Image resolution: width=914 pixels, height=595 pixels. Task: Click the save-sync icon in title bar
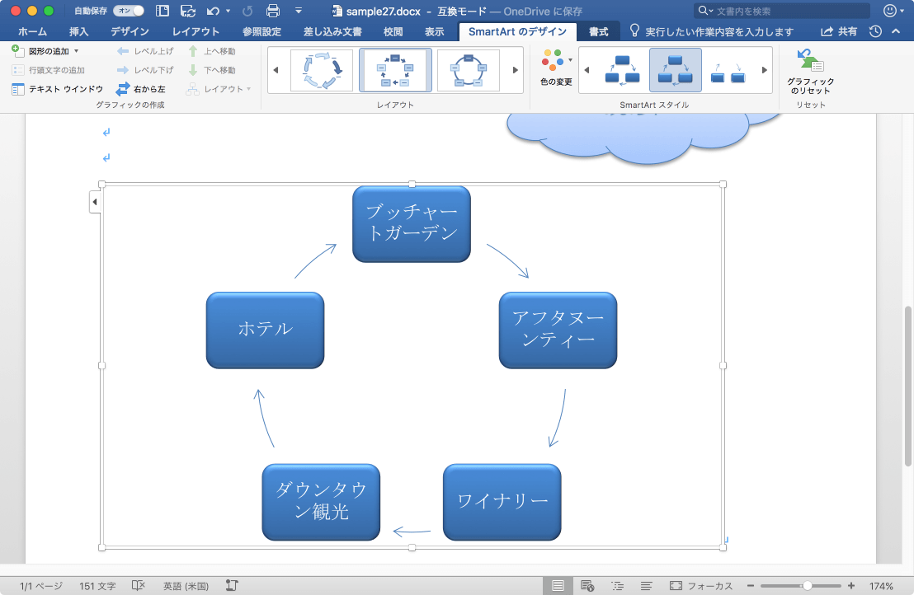[x=188, y=11]
